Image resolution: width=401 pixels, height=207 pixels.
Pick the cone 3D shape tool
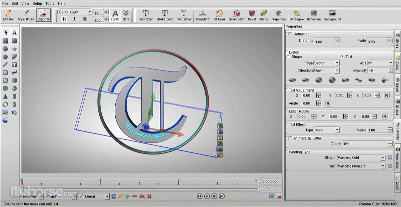(5, 97)
